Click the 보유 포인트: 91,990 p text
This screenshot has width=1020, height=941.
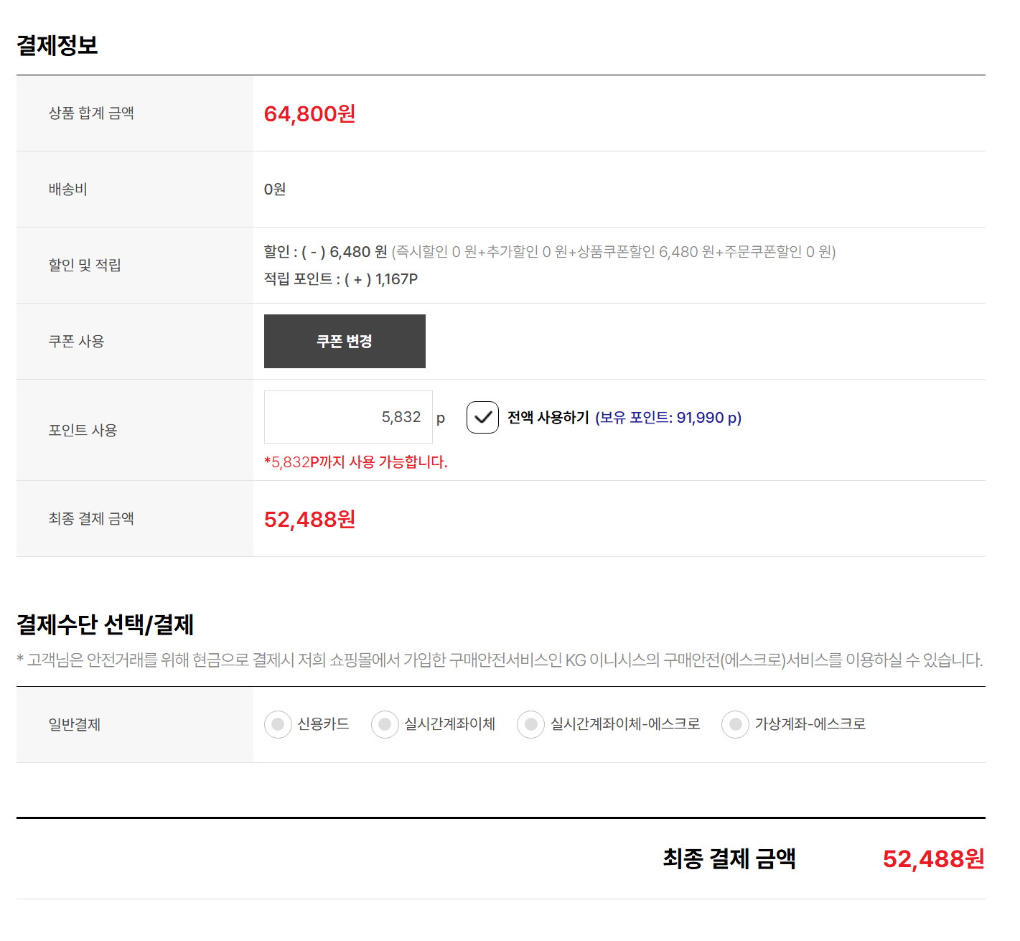(668, 418)
